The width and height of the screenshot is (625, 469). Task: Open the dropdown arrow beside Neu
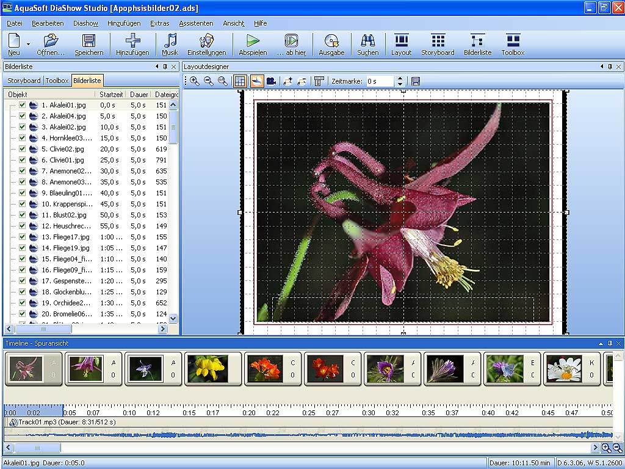coord(28,45)
